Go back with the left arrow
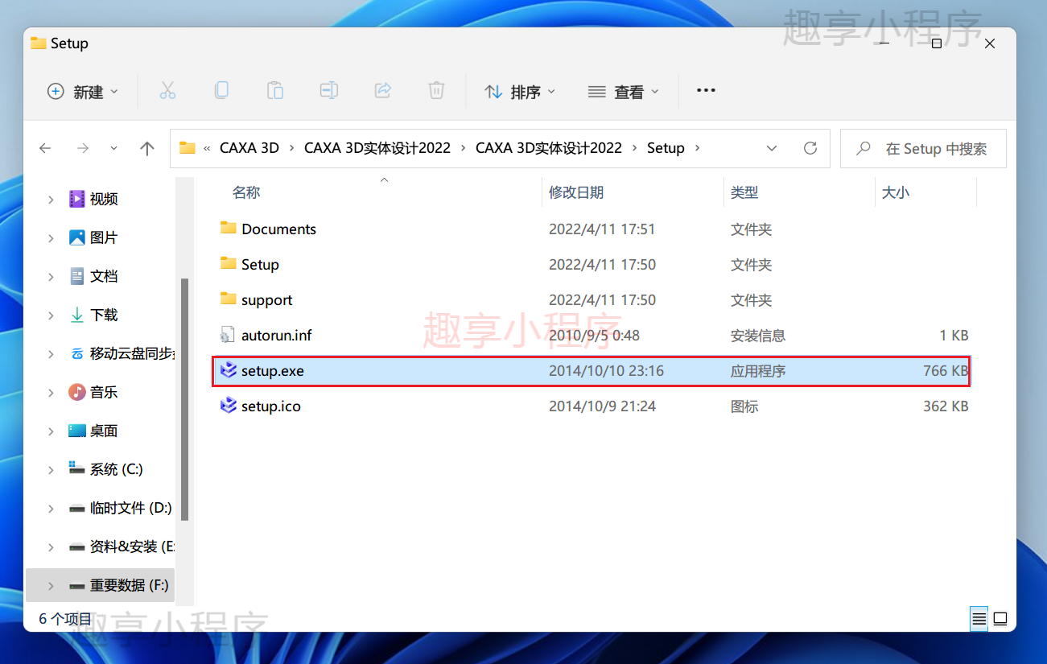This screenshot has height=664, width=1047. [45, 148]
